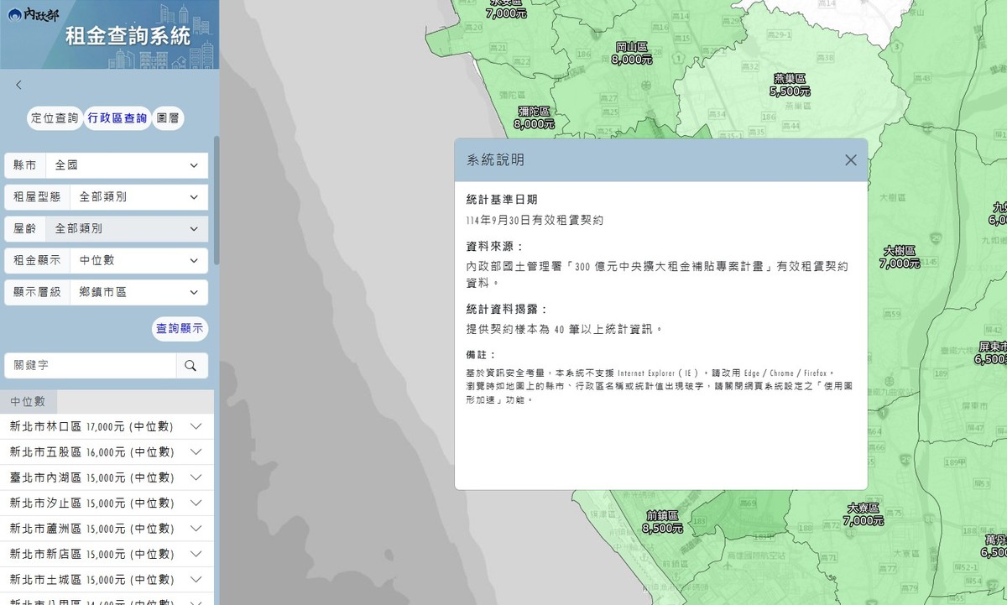The width and height of the screenshot is (1007, 605).
Task: Close the 系統說明 dialog
Action: pyautogui.click(x=850, y=159)
